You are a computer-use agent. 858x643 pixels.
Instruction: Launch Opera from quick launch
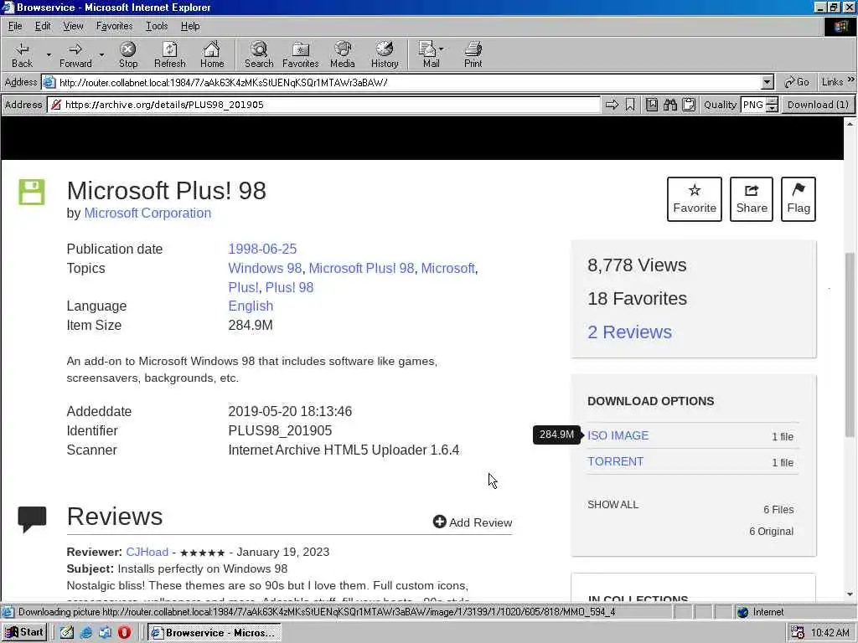pyautogui.click(x=124, y=633)
